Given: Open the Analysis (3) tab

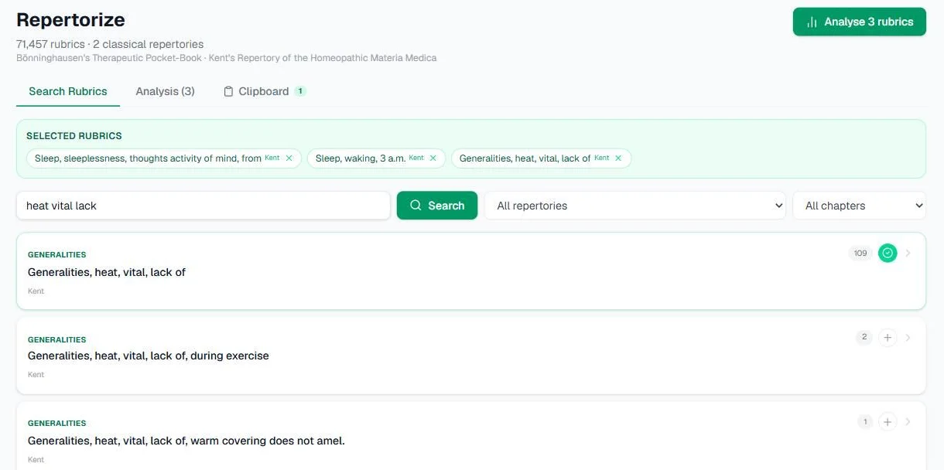Looking at the screenshot, I should (x=165, y=91).
